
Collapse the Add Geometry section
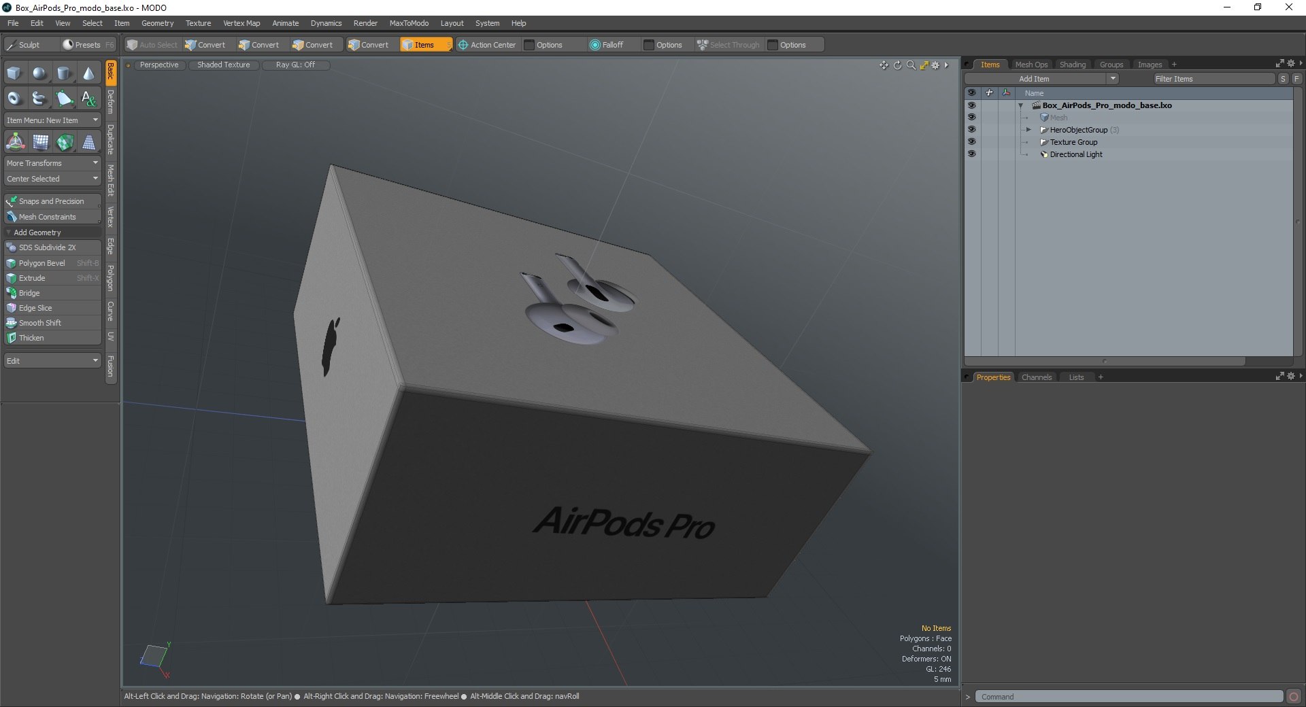point(9,232)
